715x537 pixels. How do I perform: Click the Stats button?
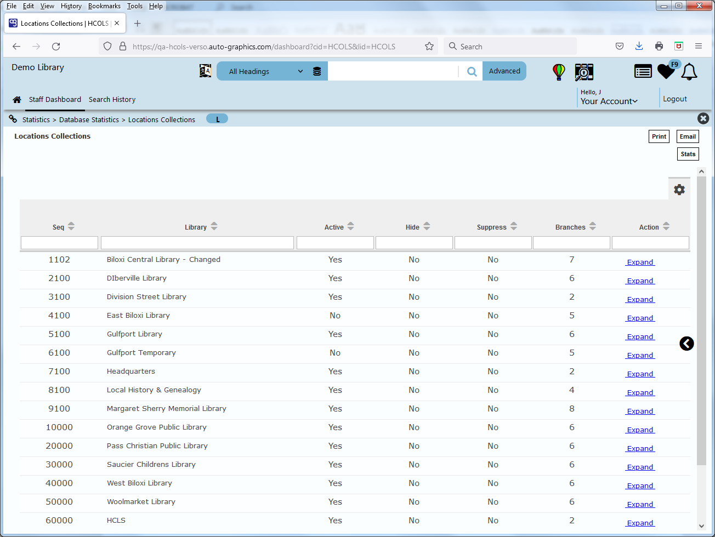tap(688, 154)
